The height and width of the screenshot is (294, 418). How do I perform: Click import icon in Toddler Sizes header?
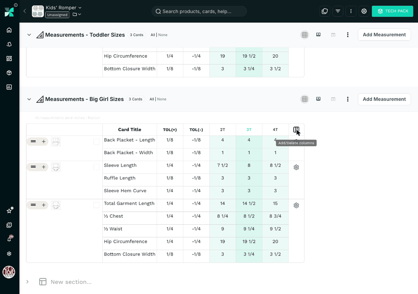tap(318, 34)
